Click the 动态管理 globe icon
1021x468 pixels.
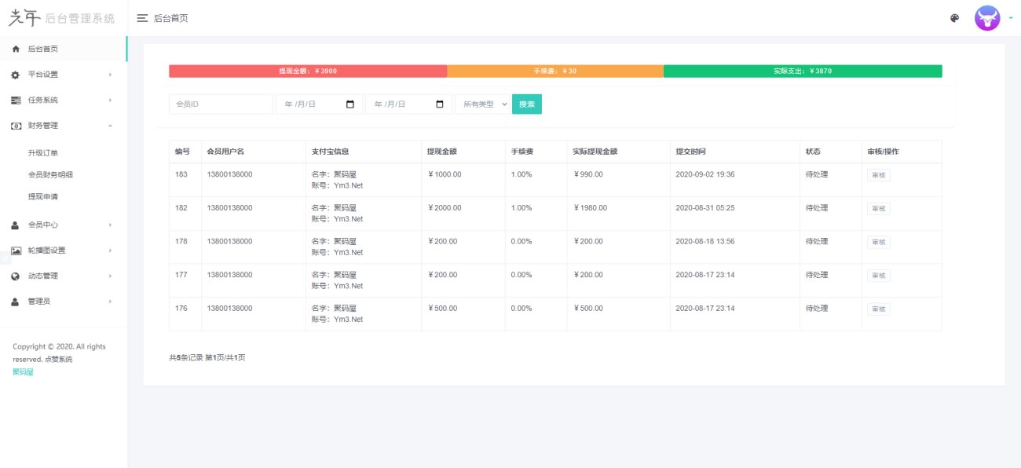click(x=16, y=276)
